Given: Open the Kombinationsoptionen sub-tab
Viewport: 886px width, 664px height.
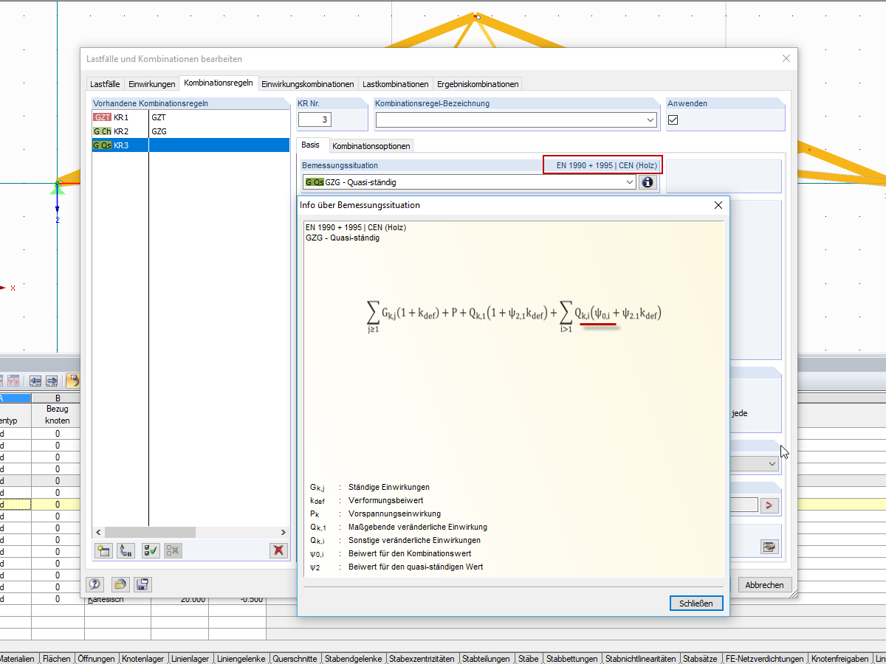Looking at the screenshot, I should click(x=371, y=146).
